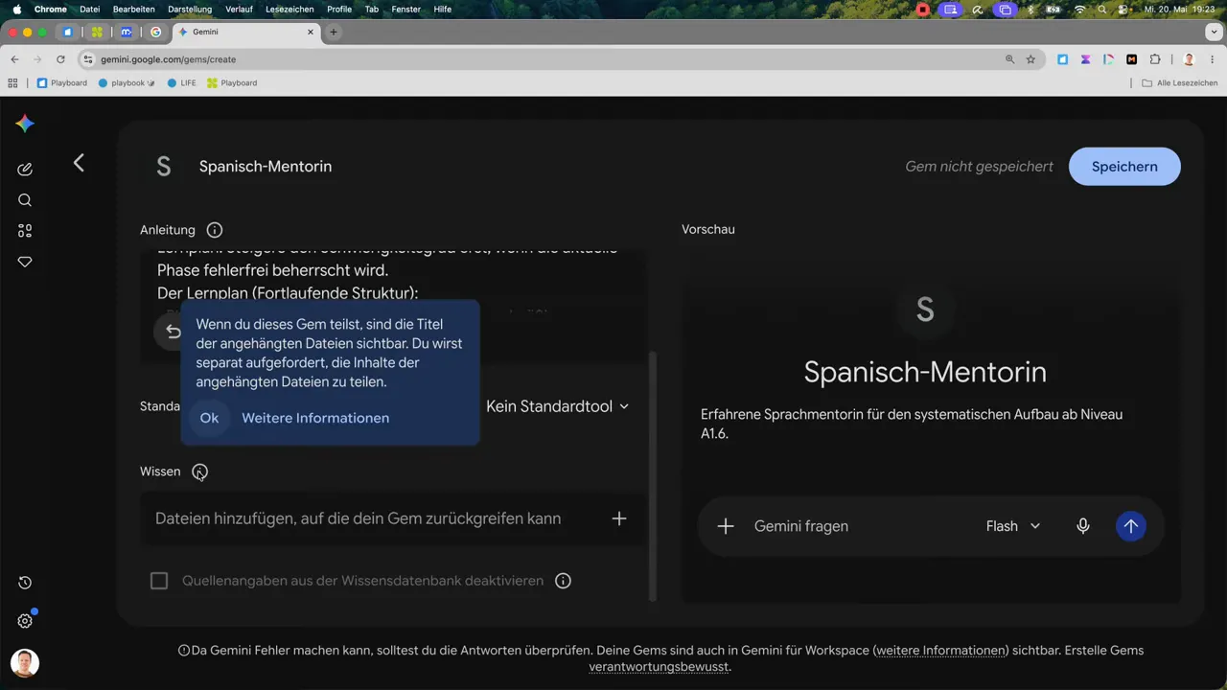Screen dimensions: 1227x690
Task: Open the gem-shaped icon in the sidebar
Action: [25, 262]
